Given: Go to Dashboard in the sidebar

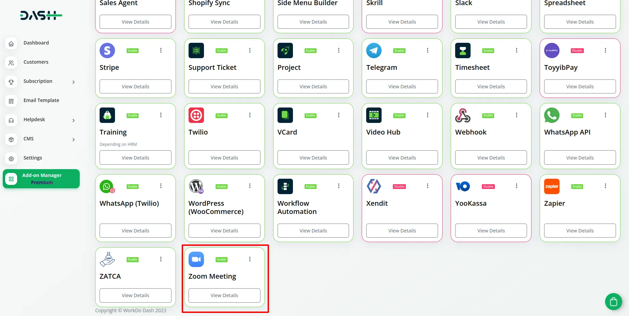Looking at the screenshot, I should tap(41, 43).
